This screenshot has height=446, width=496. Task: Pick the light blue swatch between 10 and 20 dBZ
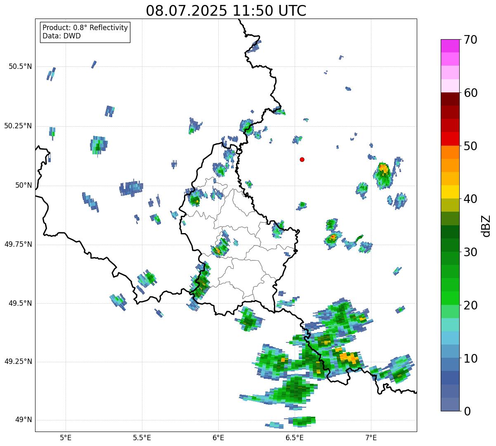(450, 337)
